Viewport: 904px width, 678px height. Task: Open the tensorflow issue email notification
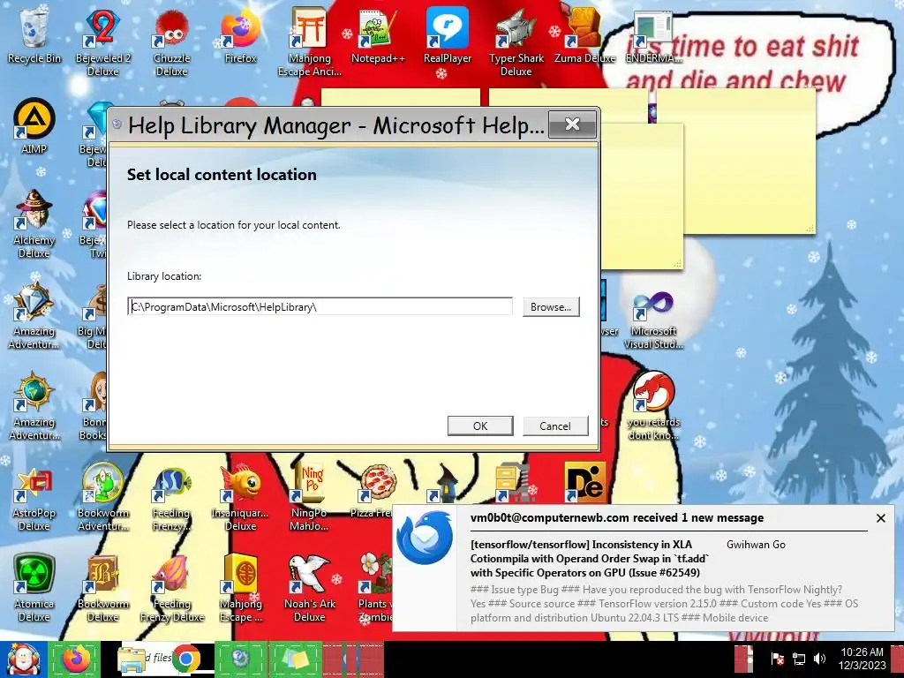590,559
